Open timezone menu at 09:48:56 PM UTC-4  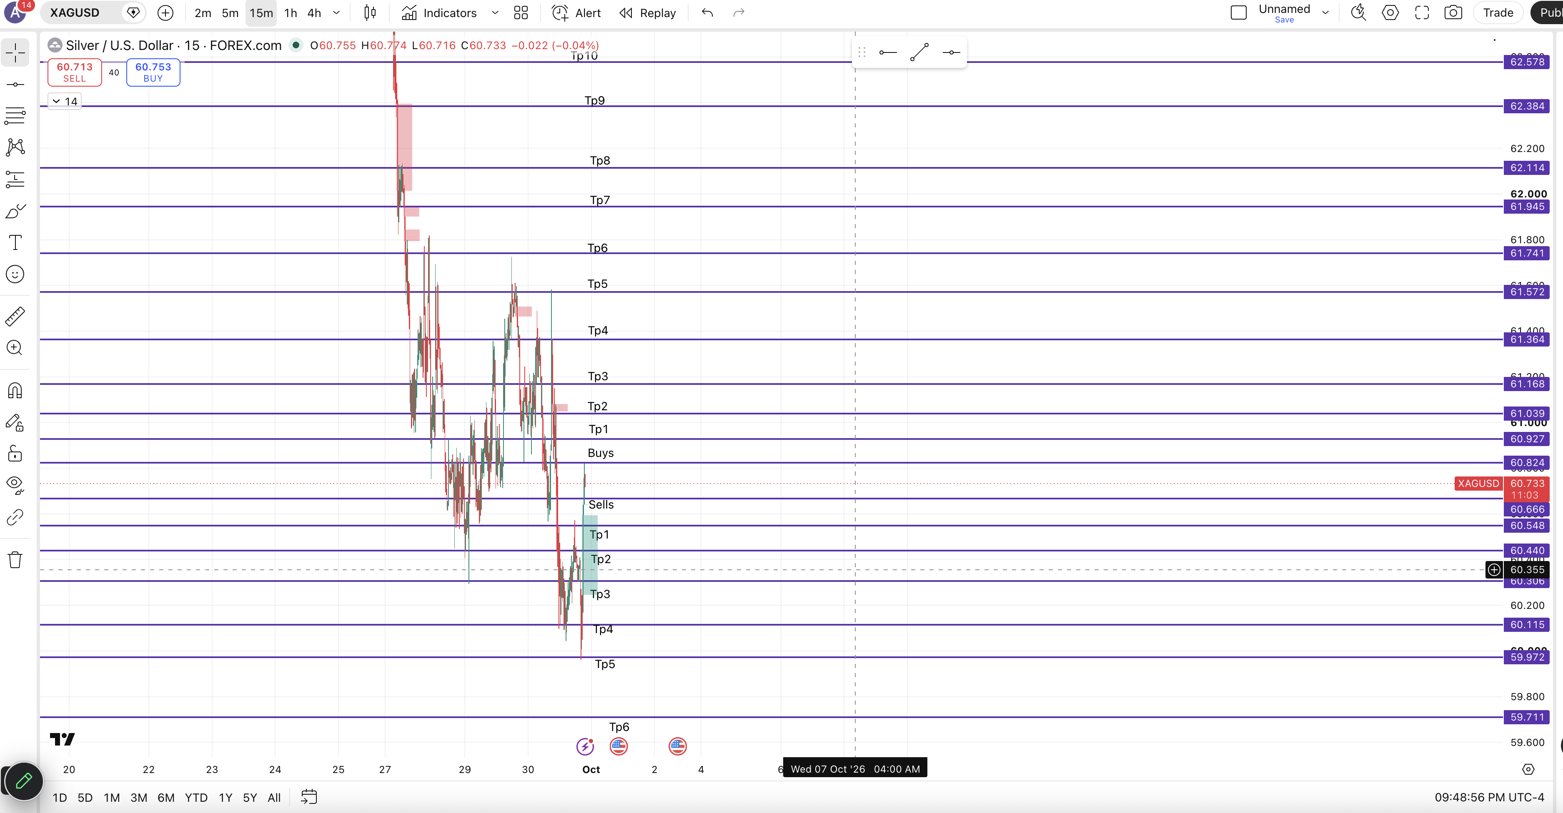click(x=1489, y=797)
